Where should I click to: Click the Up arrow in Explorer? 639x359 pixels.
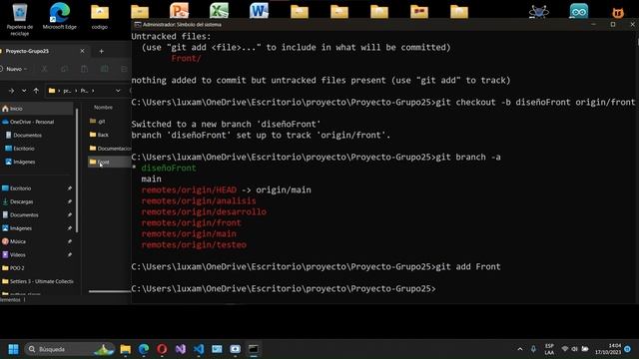pos(36,91)
